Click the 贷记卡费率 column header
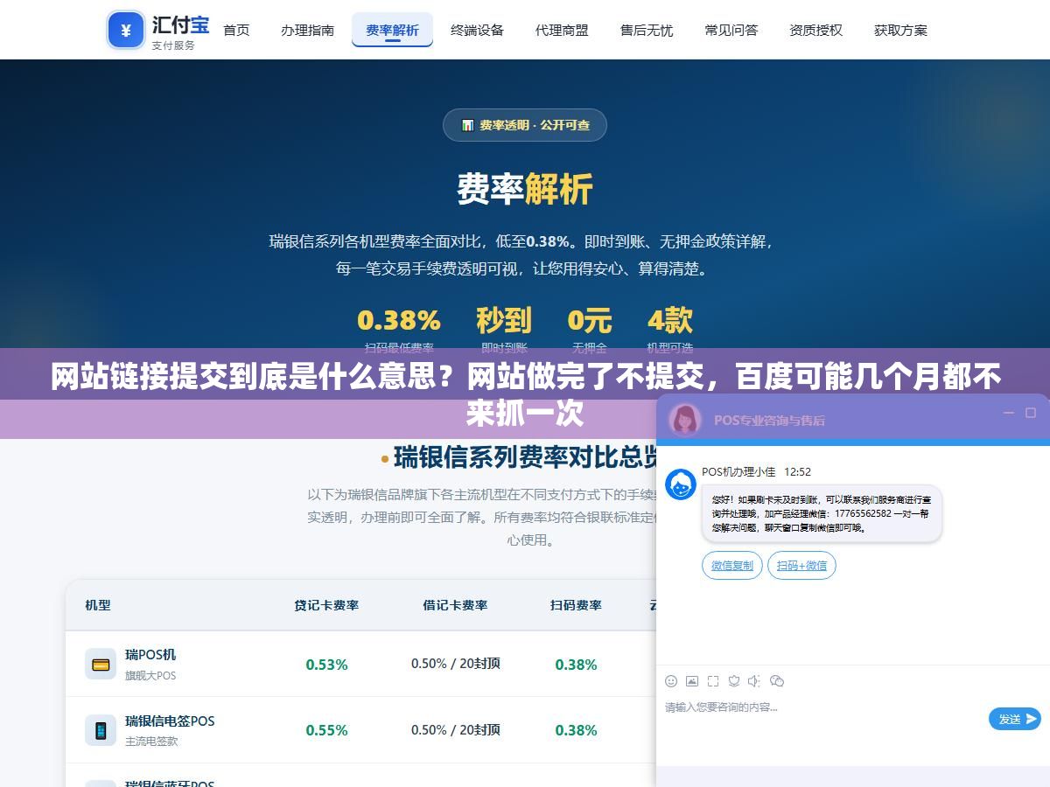 click(x=326, y=605)
